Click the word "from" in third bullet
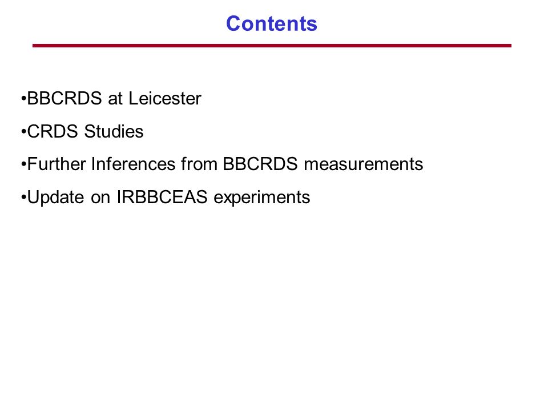 click(199, 164)
